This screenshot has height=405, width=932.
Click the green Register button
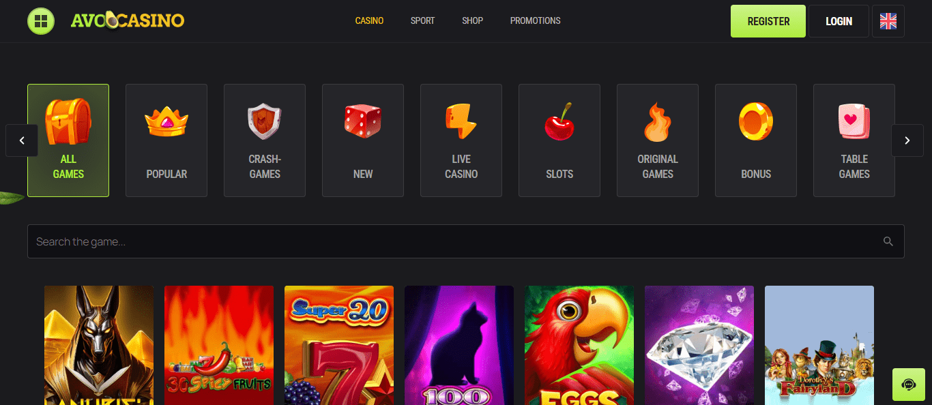pos(768,21)
